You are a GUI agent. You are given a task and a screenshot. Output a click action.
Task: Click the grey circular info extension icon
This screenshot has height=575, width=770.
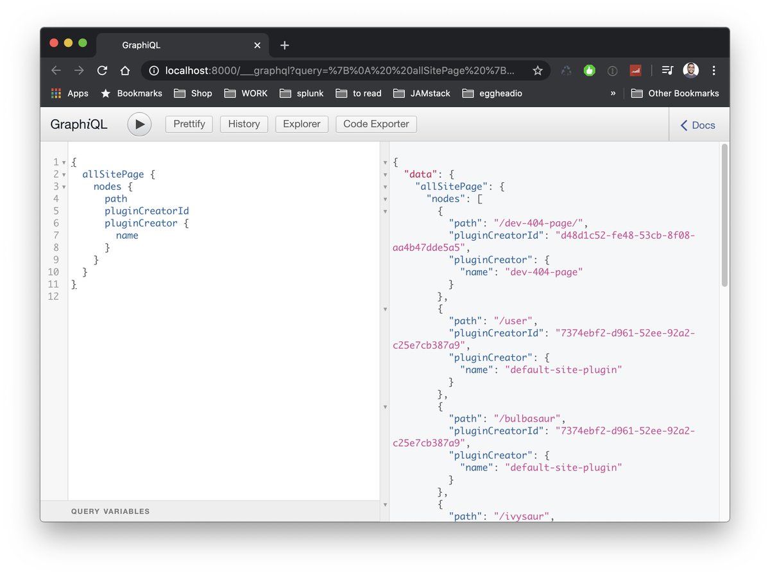pyautogui.click(x=612, y=71)
